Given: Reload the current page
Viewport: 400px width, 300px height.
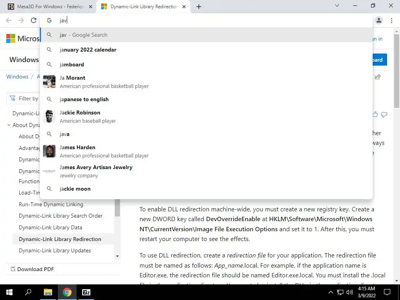Looking at the screenshot, I should click(34, 20).
